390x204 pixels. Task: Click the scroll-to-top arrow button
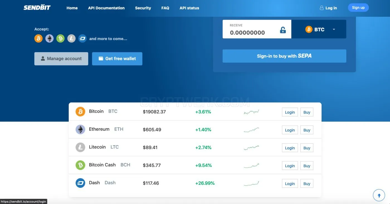click(x=379, y=195)
